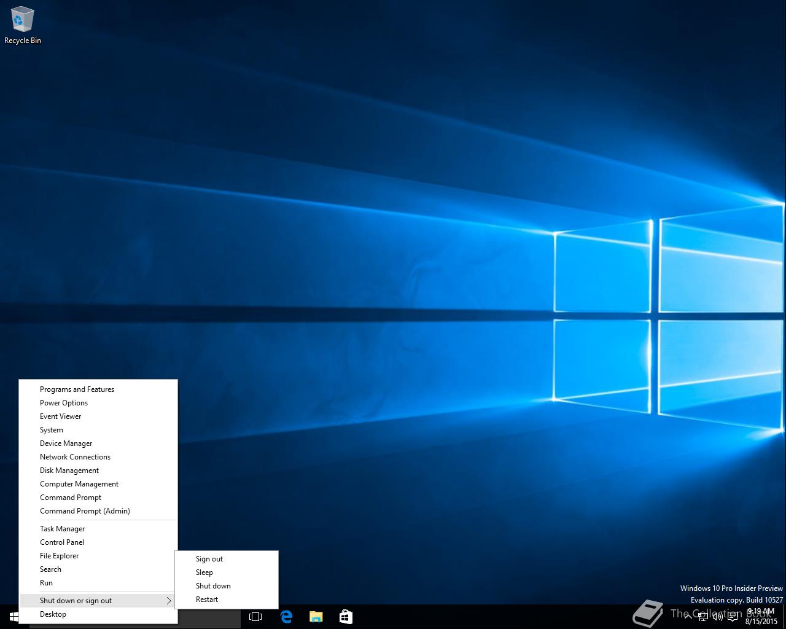Open Power Options from the menu
The height and width of the screenshot is (629, 786).
pos(98,403)
